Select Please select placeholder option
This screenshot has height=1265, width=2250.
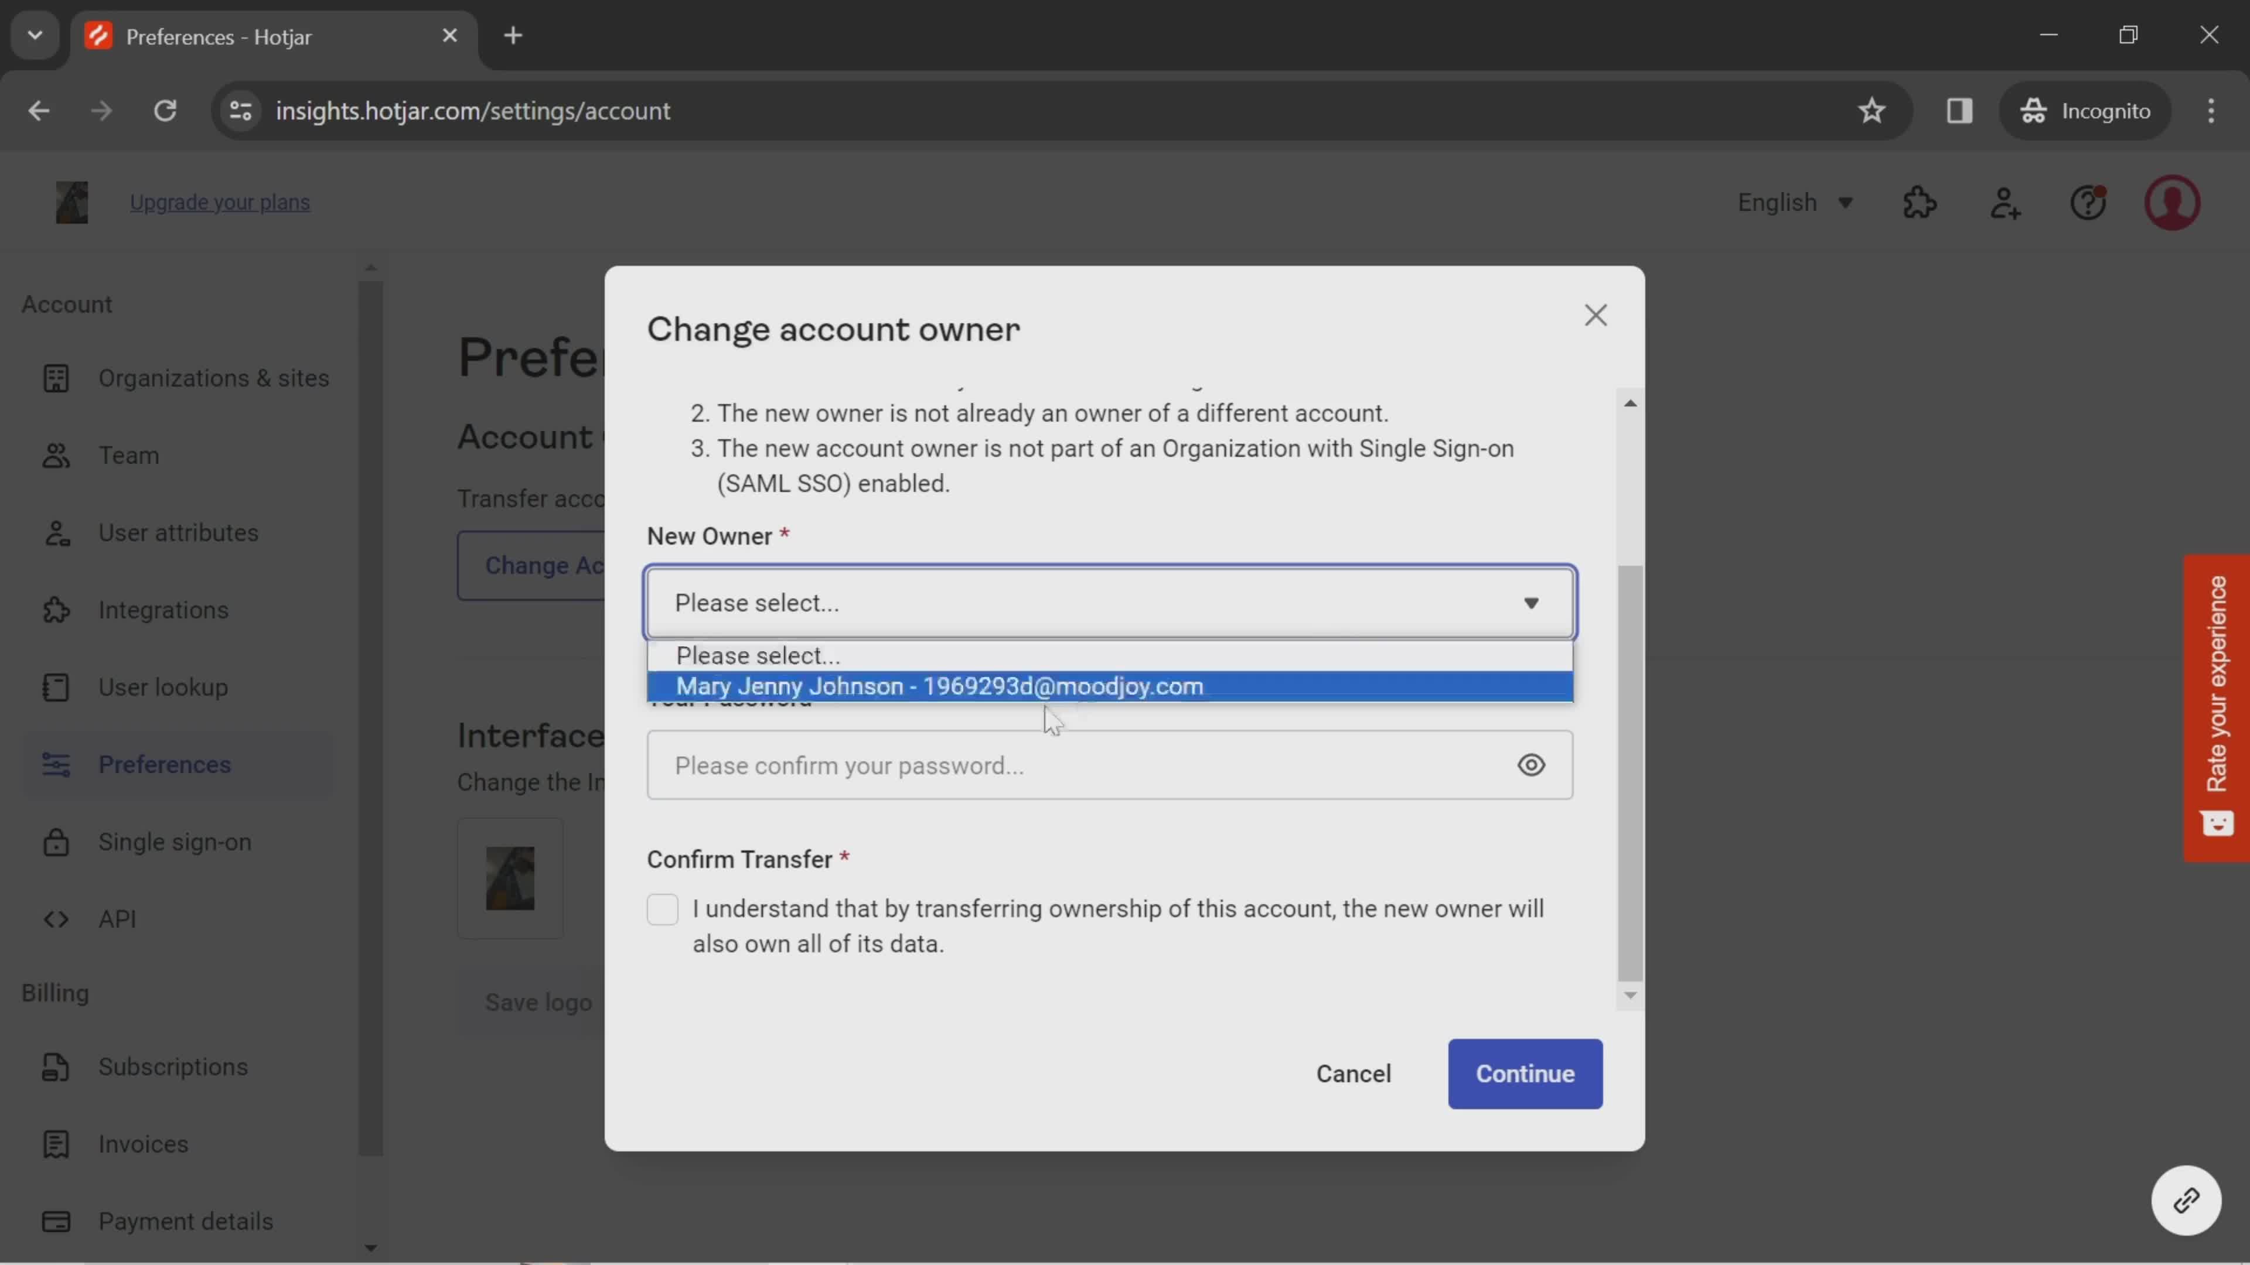pyautogui.click(x=1110, y=655)
